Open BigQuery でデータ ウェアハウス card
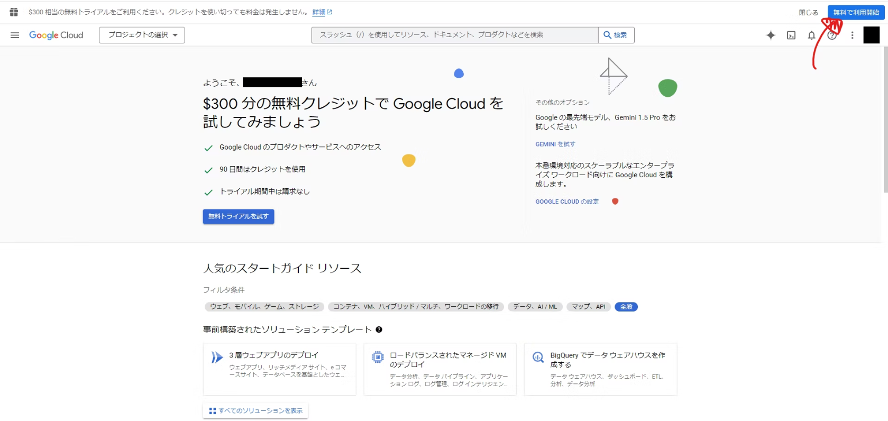This screenshot has height=421, width=888. tap(600, 369)
